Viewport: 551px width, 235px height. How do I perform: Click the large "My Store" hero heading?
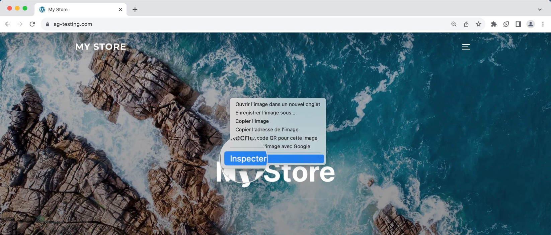(x=275, y=173)
